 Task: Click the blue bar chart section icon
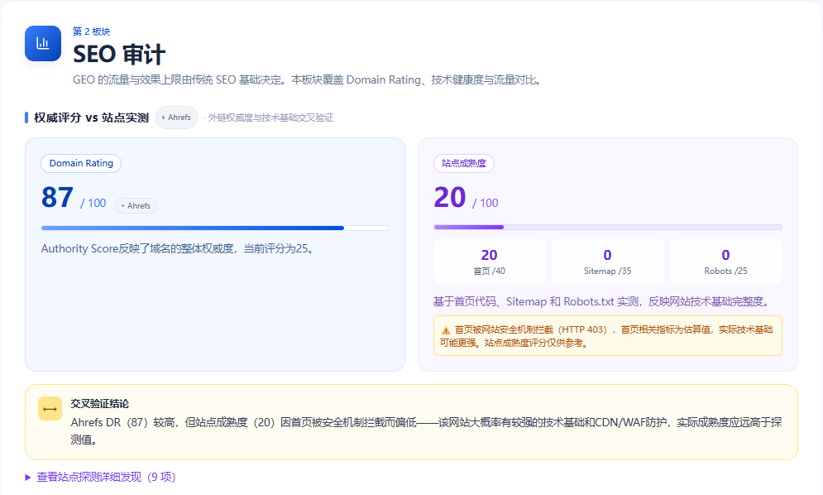43,43
